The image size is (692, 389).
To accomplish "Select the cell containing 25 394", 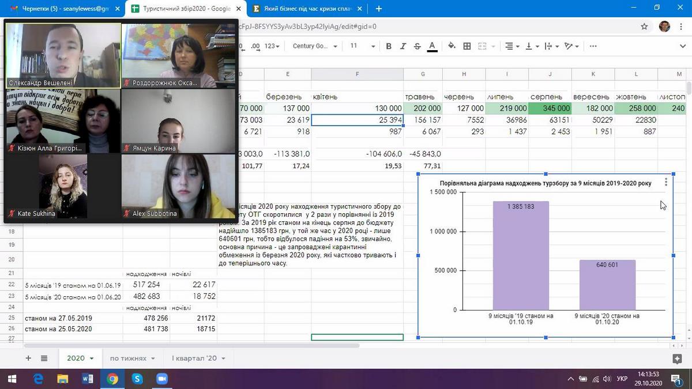I will click(357, 120).
